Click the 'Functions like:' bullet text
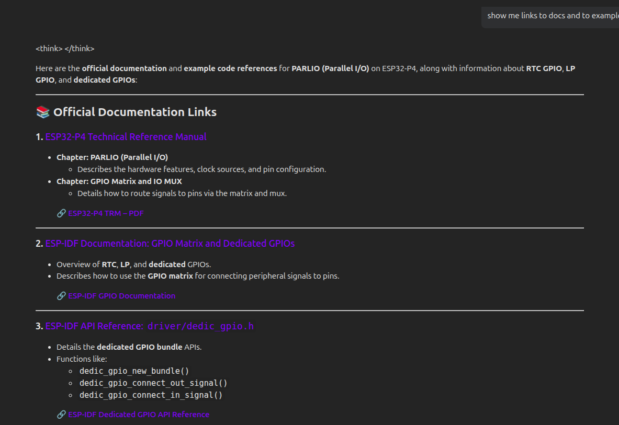The image size is (619, 425). coord(82,359)
